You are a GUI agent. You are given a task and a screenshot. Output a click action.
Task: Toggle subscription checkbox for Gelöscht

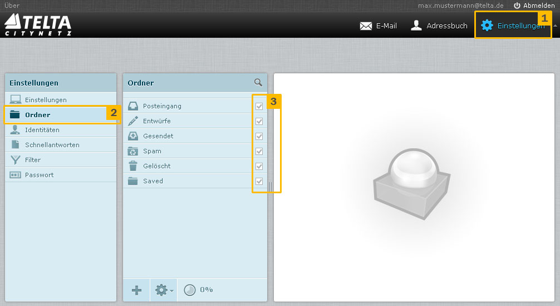tap(259, 166)
